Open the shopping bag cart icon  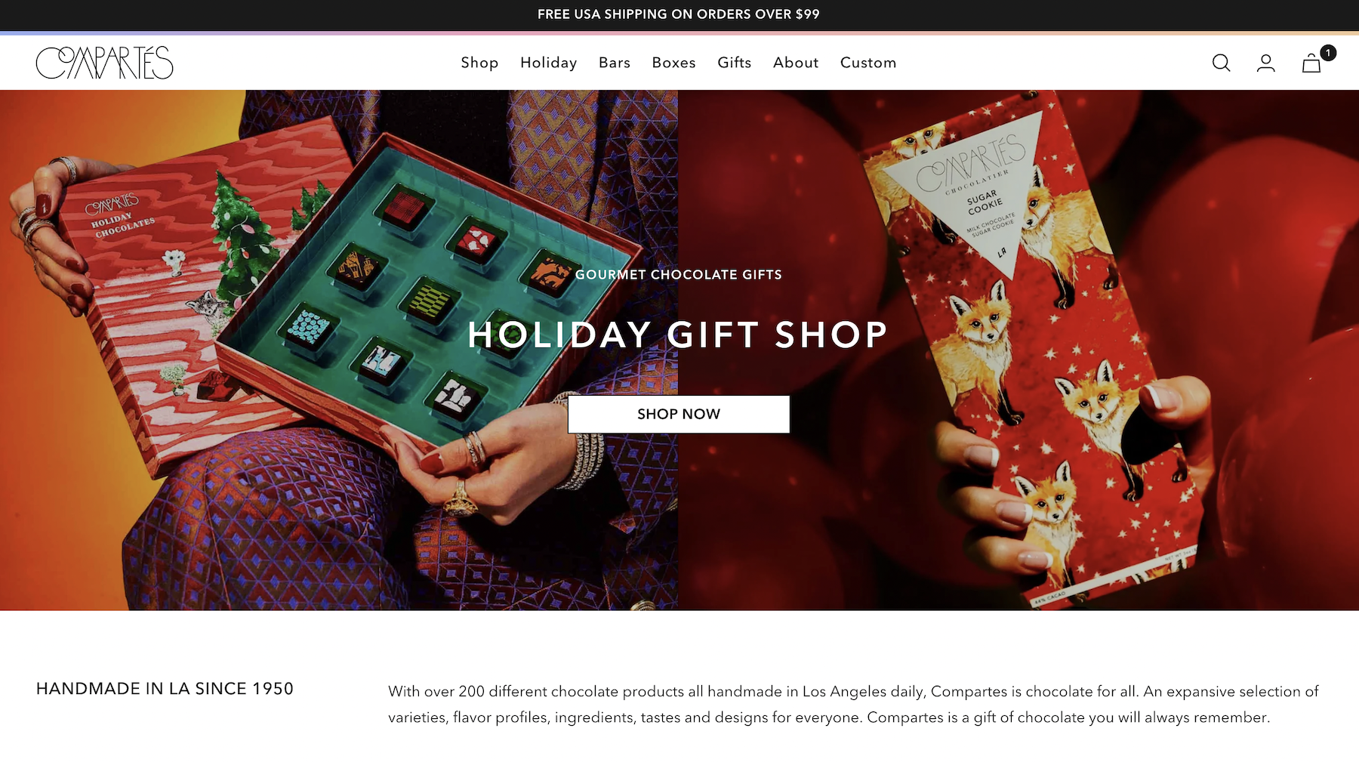coord(1311,63)
